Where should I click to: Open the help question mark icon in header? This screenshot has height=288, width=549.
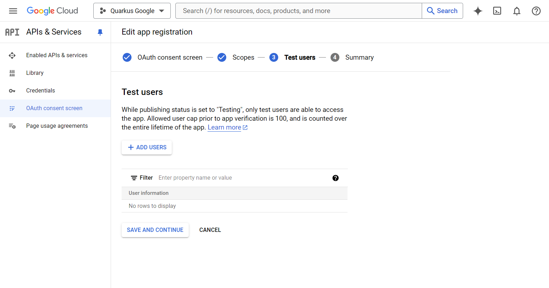pyautogui.click(x=536, y=11)
